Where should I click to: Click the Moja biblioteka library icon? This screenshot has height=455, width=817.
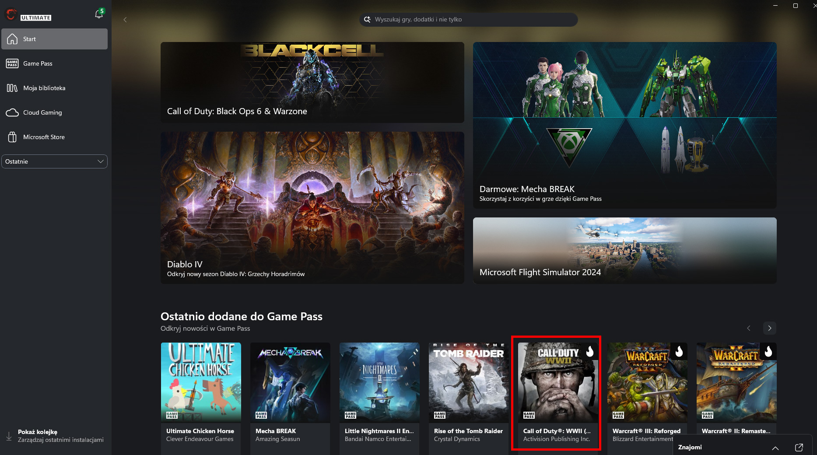point(12,88)
